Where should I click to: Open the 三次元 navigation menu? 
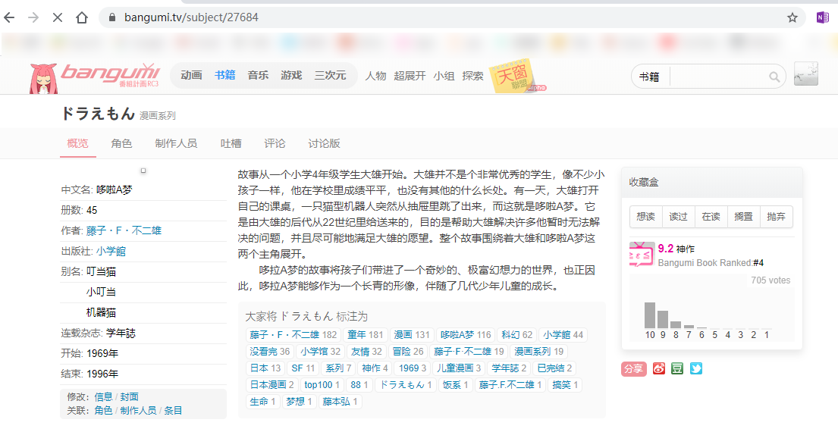[331, 75]
